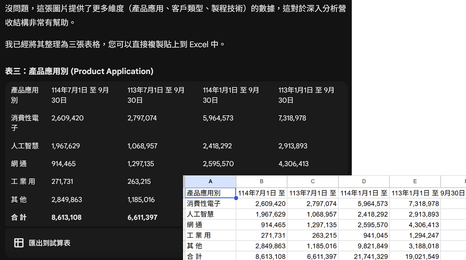Screen dimensions: 466x260
Task: Click spreadsheet cell with 3,188,018
Action: click(x=415, y=246)
